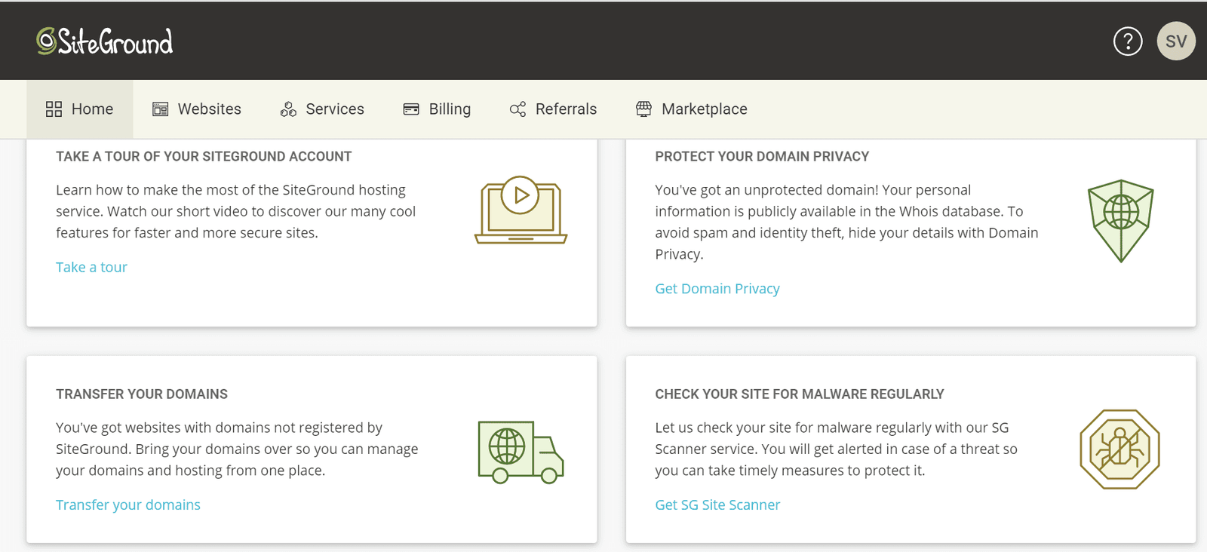Image resolution: width=1207 pixels, height=552 pixels.
Task: Open the Get SG Site Scanner link
Action: 717,504
